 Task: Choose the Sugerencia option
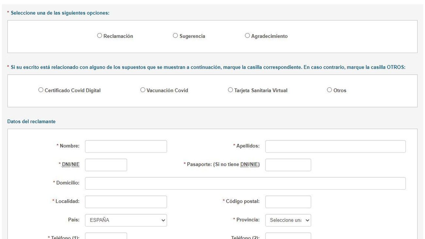(x=175, y=36)
